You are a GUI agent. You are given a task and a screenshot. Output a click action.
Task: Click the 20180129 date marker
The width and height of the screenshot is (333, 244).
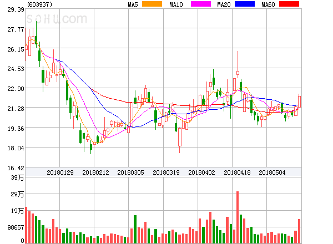(60, 172)
